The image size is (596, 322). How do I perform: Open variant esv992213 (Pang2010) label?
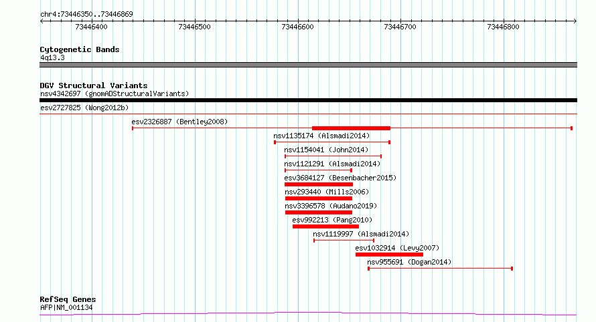(332, 220)
